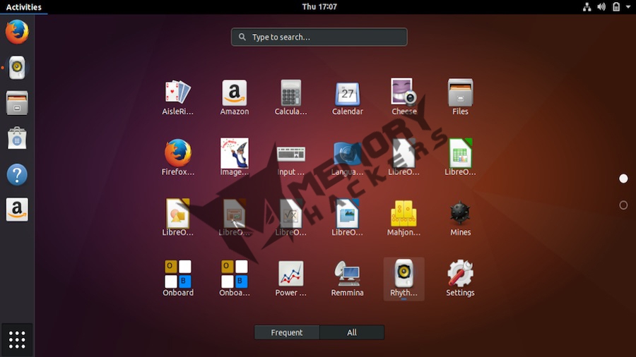Click the battery indicator icon
The height and width of the screenshot is (357, 636).
(x=616, y=7)
